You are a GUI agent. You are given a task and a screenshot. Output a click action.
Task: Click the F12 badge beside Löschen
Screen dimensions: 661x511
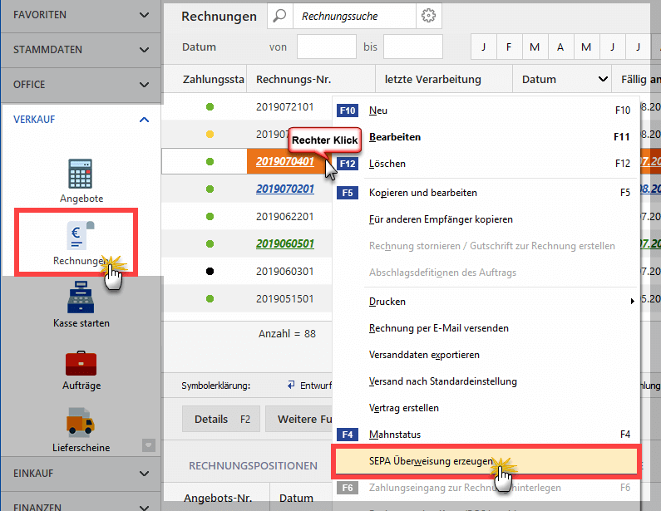(x=348, y=164)
